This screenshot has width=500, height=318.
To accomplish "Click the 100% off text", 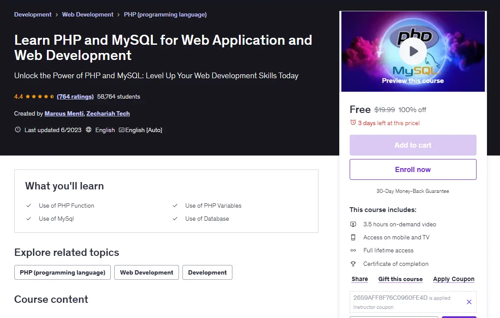I will (412, 110).
